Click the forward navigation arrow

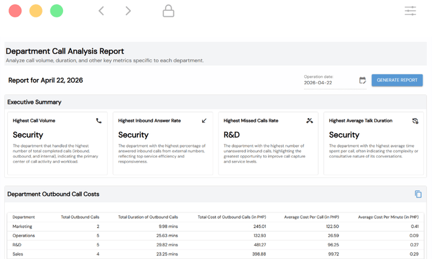click(128, 11)
